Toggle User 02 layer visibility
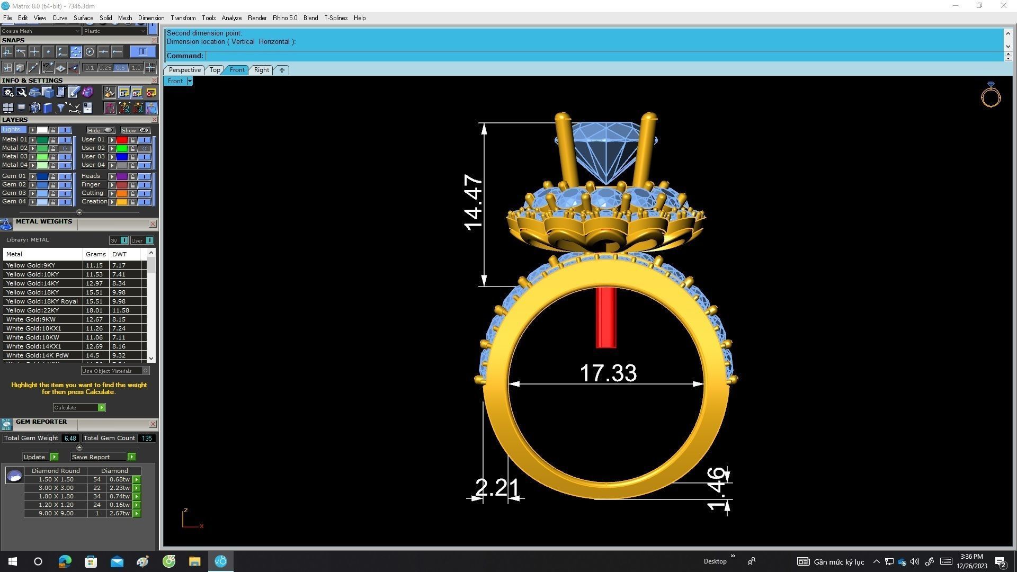Image resolution: width=1017 pixels, height=572 pixels. pos(144,148)
